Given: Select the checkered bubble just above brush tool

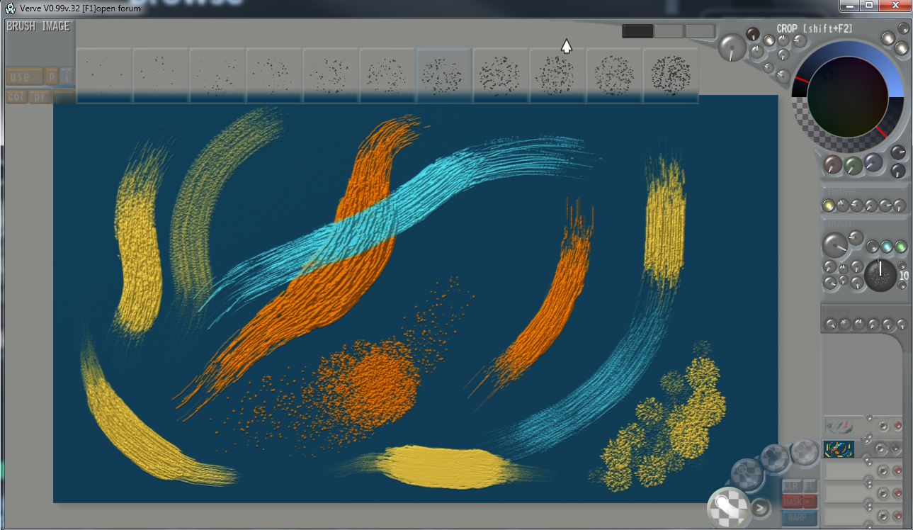Looking at the screenshot, I should 747,473.
